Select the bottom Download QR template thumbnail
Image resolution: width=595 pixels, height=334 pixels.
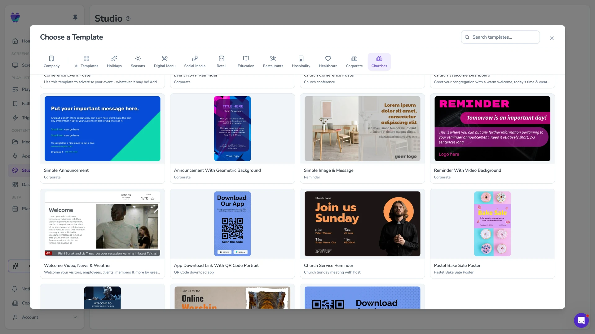[362, 298]
